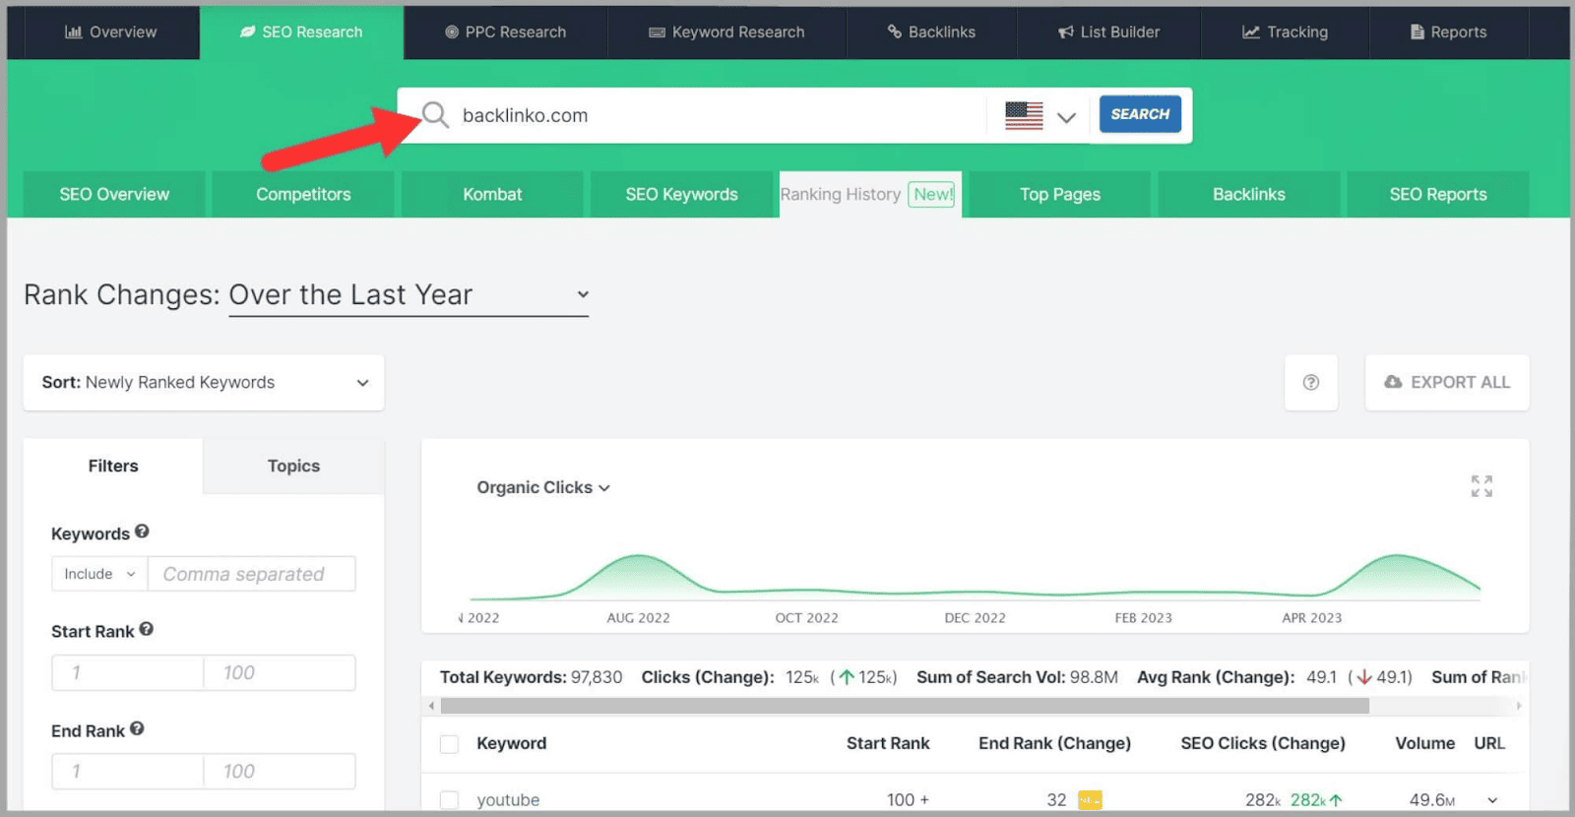Click the youtube keyword text
Viewport: 1575px width, 817px height.
pos(508,800)
